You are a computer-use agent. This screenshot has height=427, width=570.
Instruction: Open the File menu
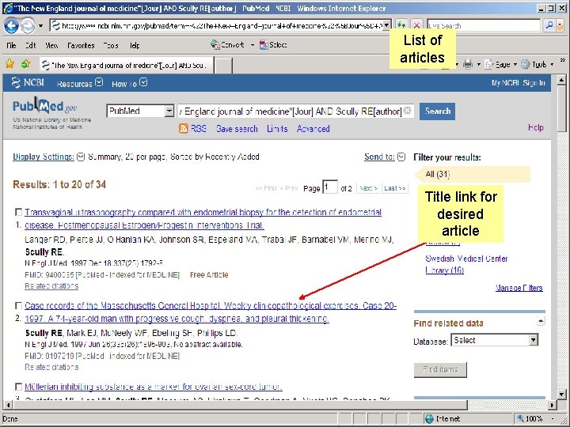[11, 45]
